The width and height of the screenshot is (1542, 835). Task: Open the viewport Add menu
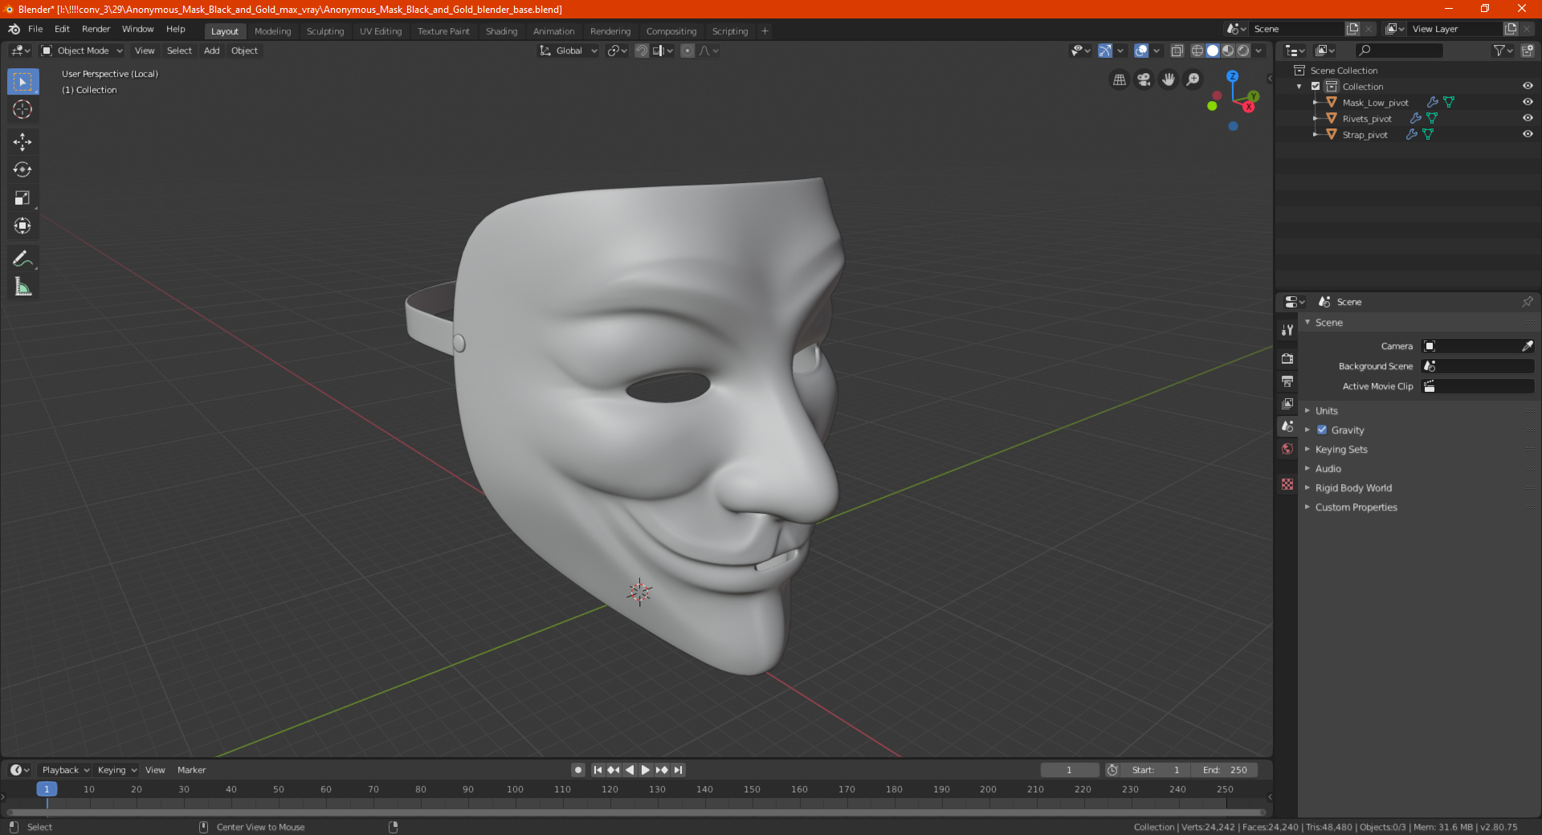[x=211, y=51]
